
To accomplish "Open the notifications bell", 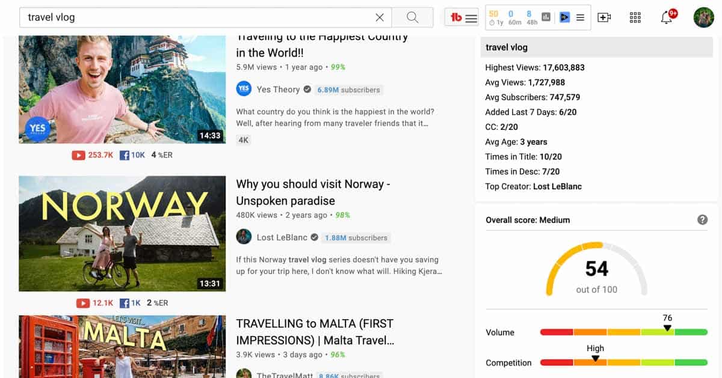I will (x=667, y=17).
